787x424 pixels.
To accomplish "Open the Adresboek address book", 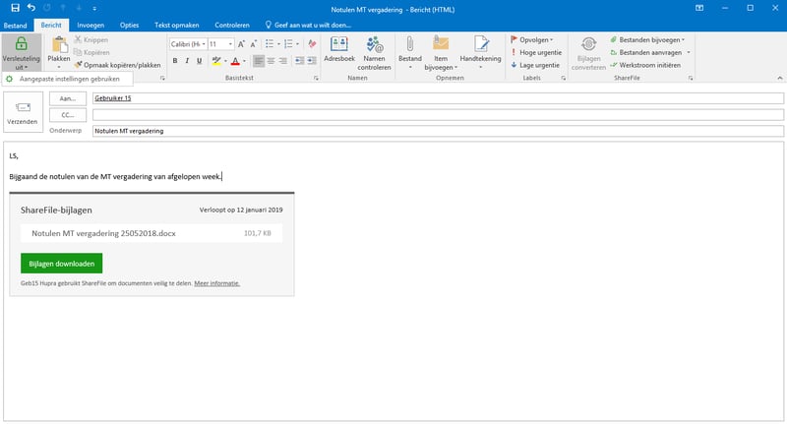I will [x=339, y=49].
